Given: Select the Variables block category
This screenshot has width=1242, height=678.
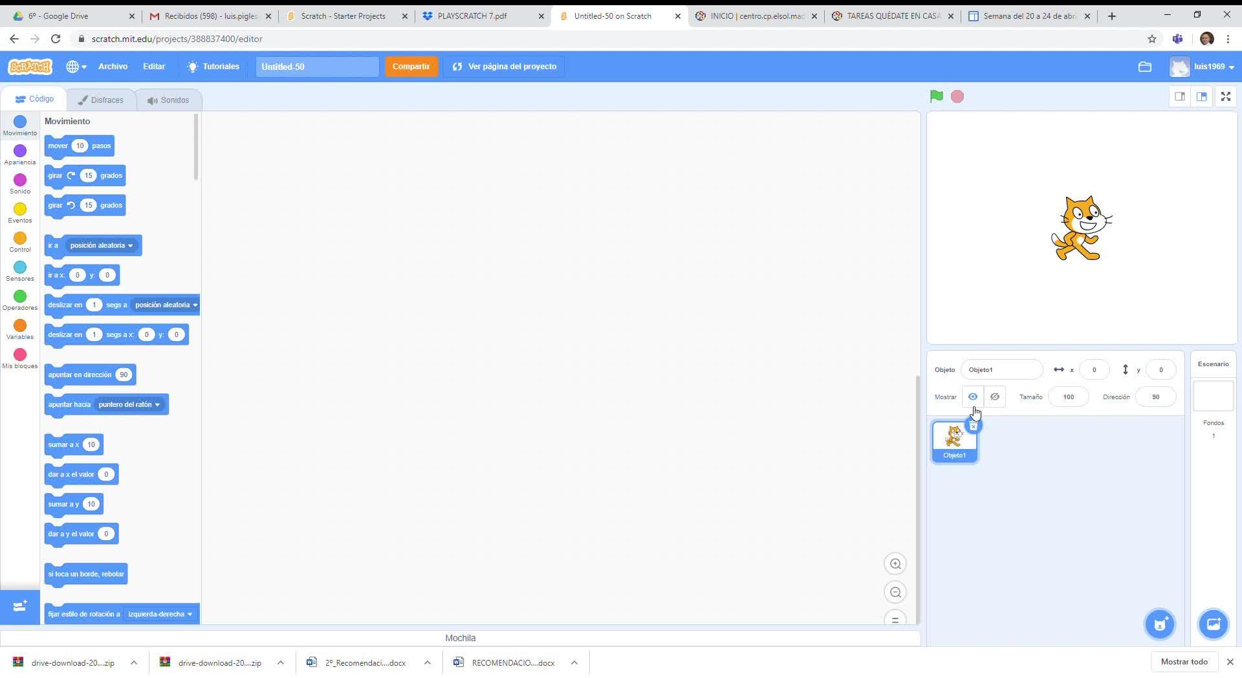Looking at the screenshot, I should click(20, 329).
